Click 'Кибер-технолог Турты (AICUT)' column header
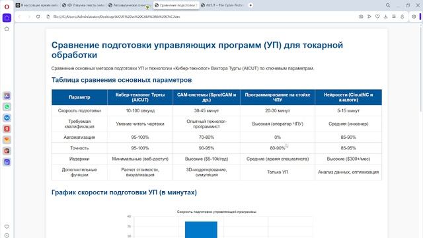The width and height of the screenshot is (423, 238). coord(140,97)
